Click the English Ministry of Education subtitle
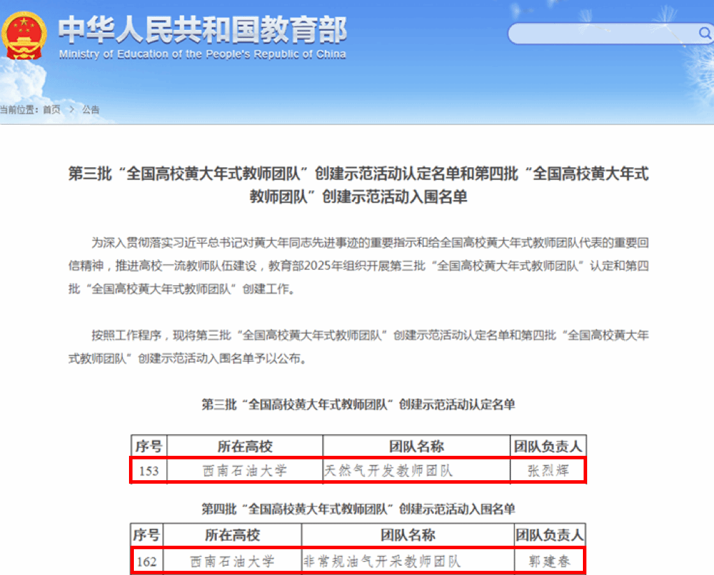714x575 pixels. click(202, 54)
